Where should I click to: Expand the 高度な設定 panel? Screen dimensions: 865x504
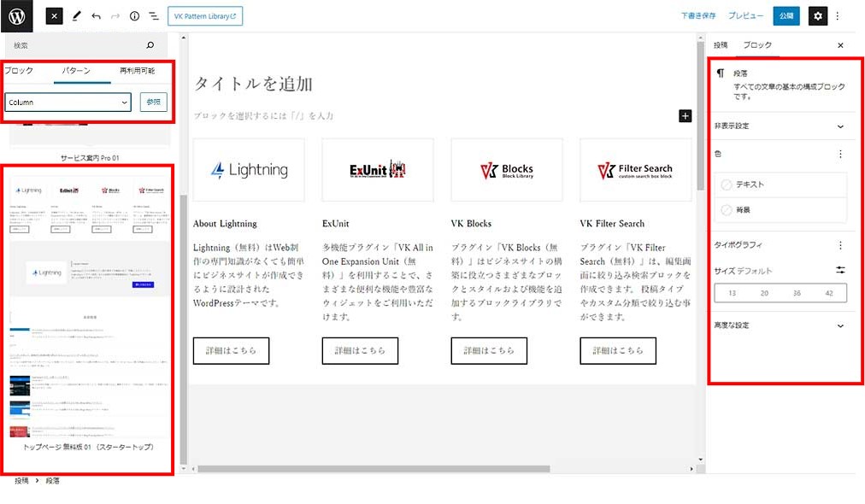840,325
